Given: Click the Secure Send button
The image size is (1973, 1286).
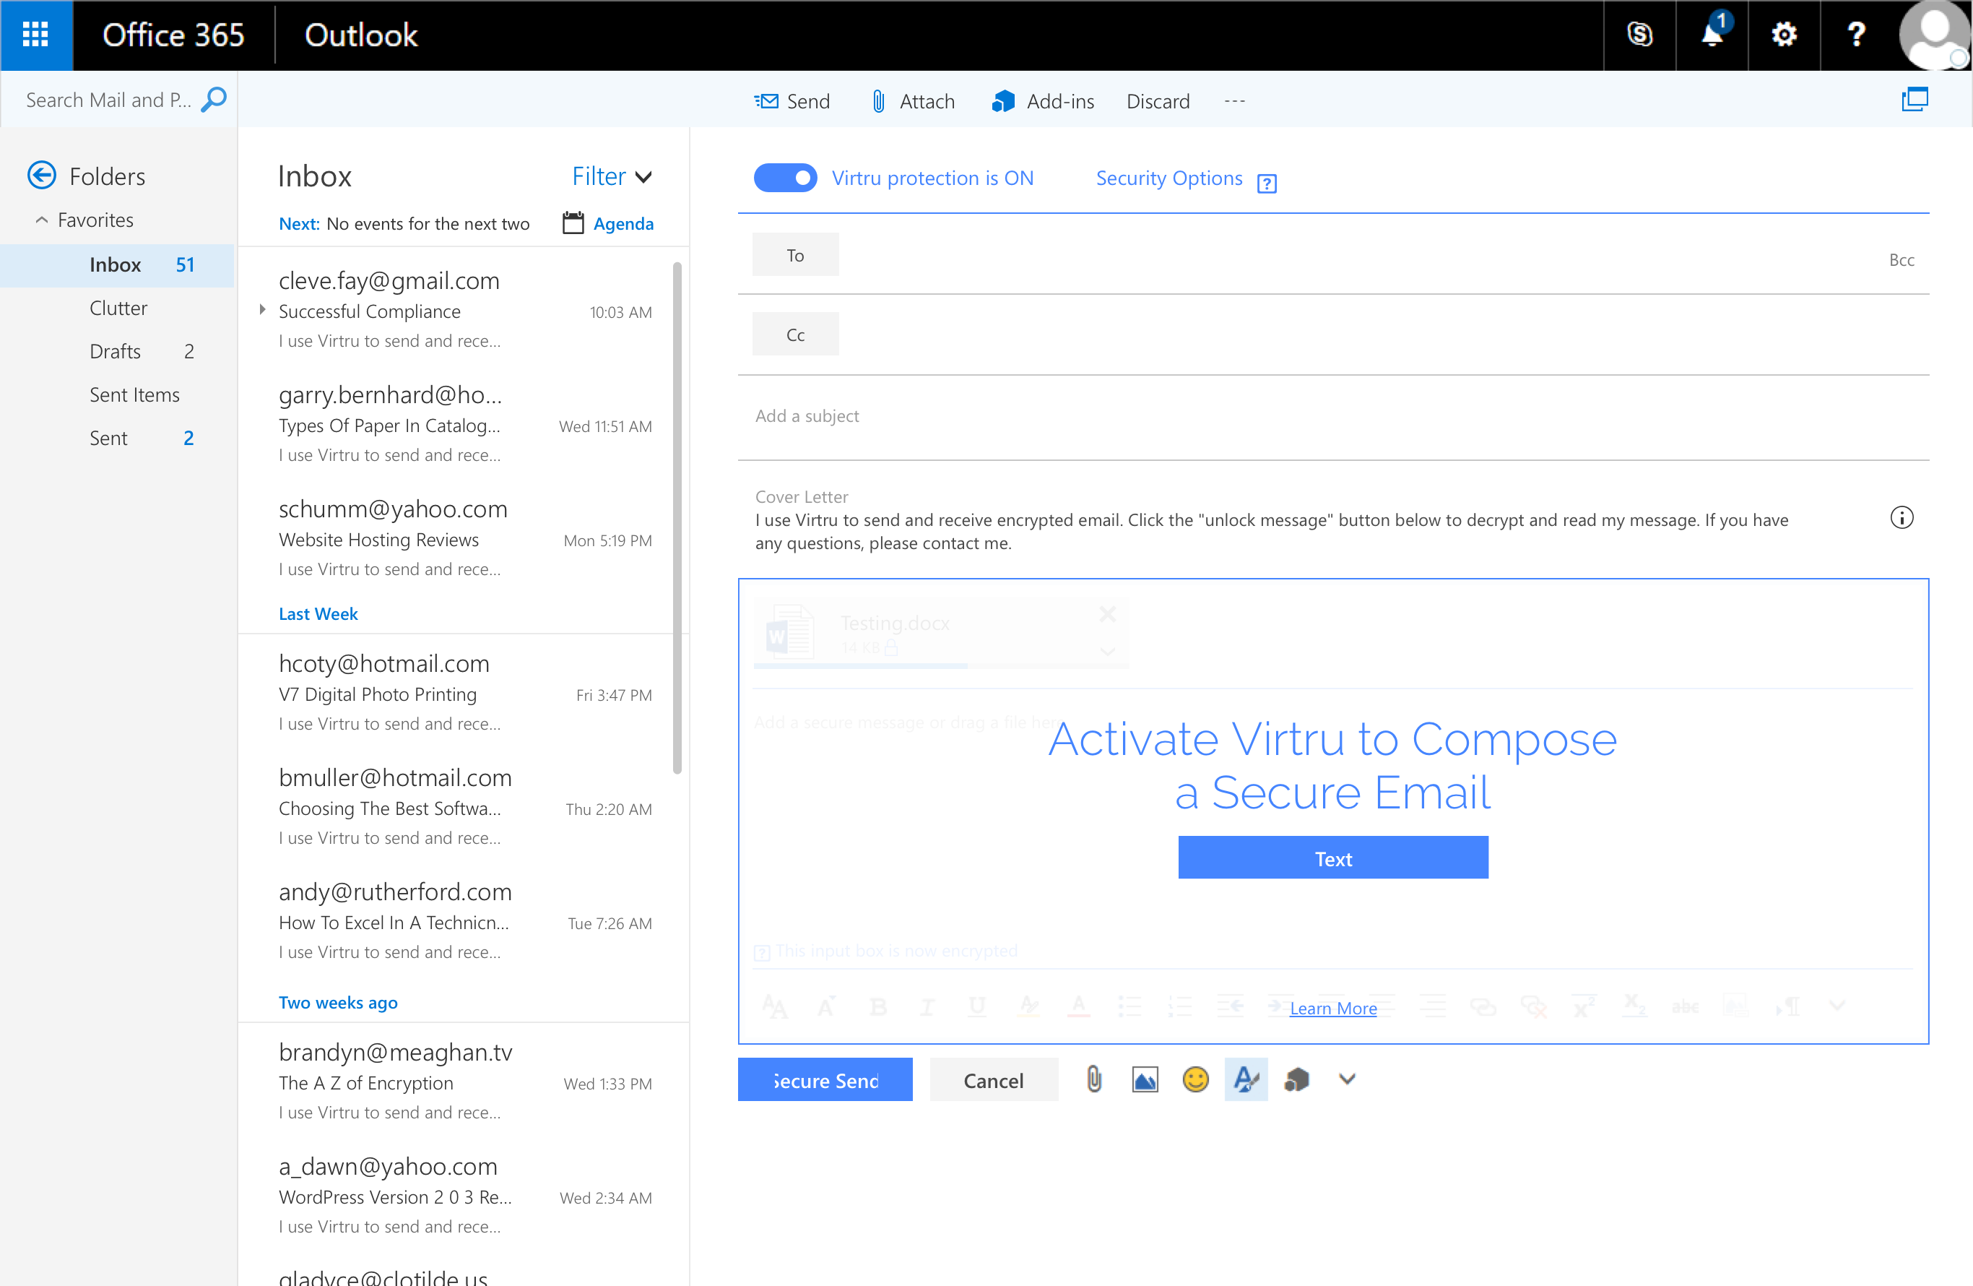Looking at the screenshot, I should pyautogui.click(x=825, y=1080).
